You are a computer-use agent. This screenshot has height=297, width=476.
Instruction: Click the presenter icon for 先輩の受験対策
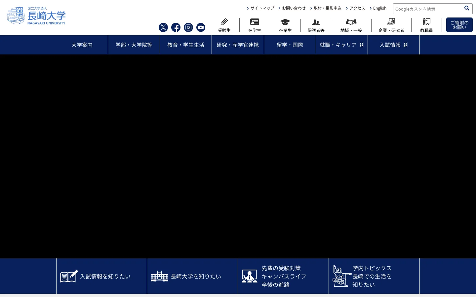click(x=250, y=276)
